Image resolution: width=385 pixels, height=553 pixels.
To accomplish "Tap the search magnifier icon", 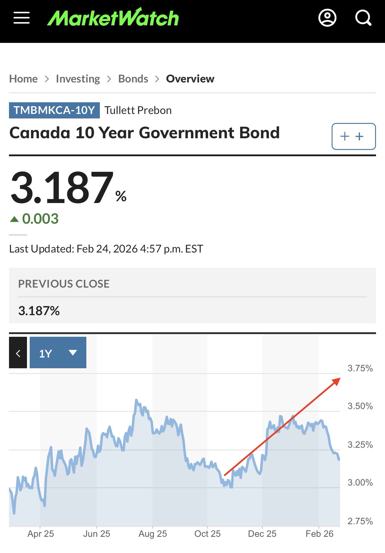I will coord(363,18).
